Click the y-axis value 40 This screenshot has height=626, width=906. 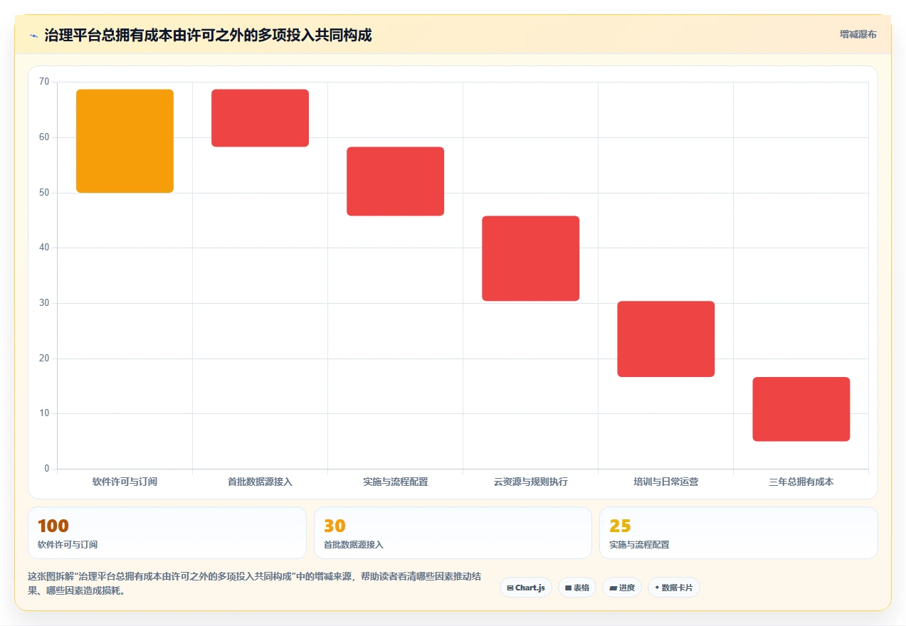pos(44,248)
